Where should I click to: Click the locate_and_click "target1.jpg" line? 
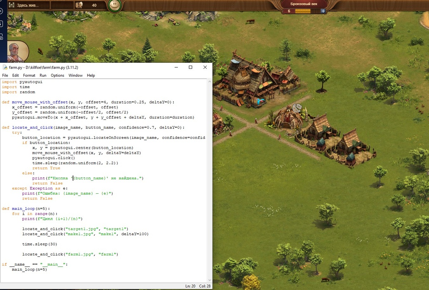(x=75, y=229)
